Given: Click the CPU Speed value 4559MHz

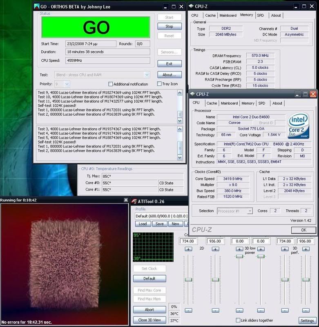Looking at the screenshot, I should point(107,60).
